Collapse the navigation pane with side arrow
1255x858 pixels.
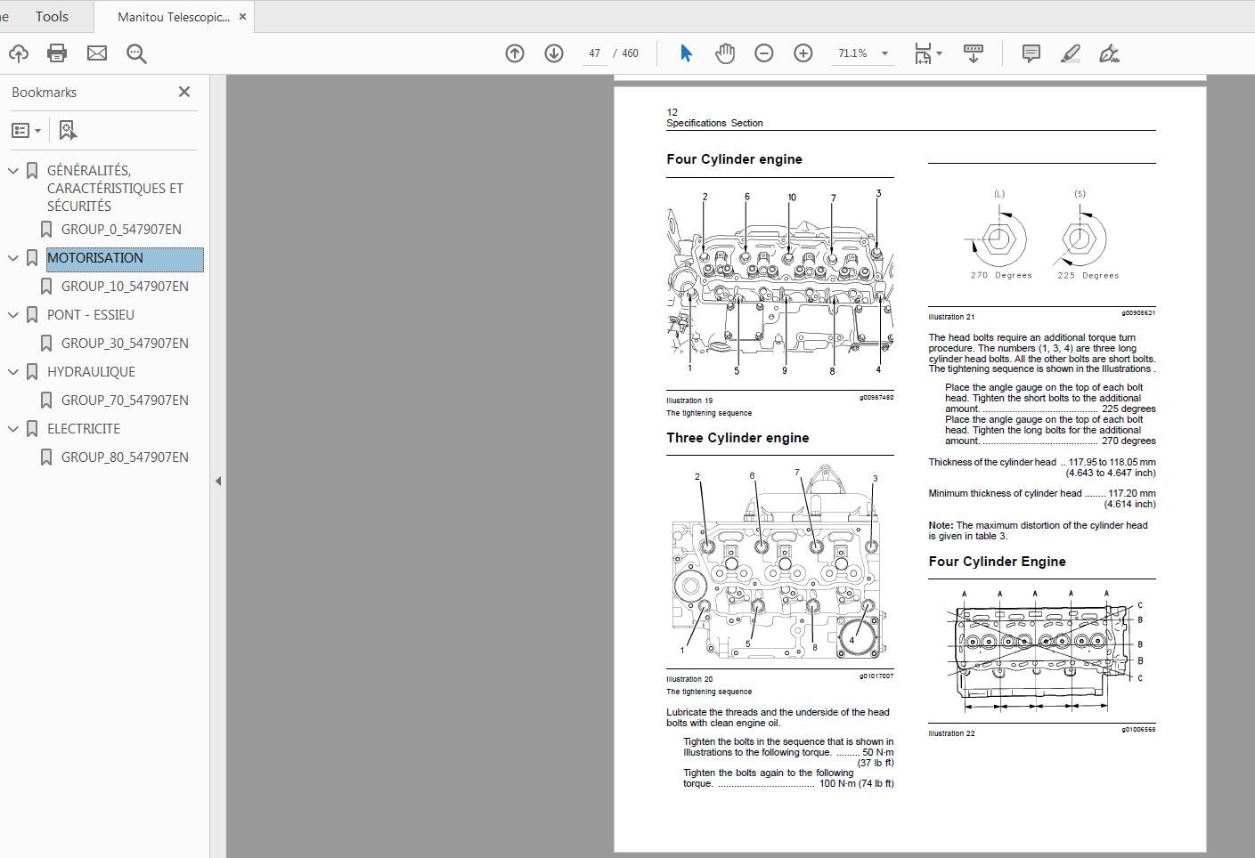[217, 481]
